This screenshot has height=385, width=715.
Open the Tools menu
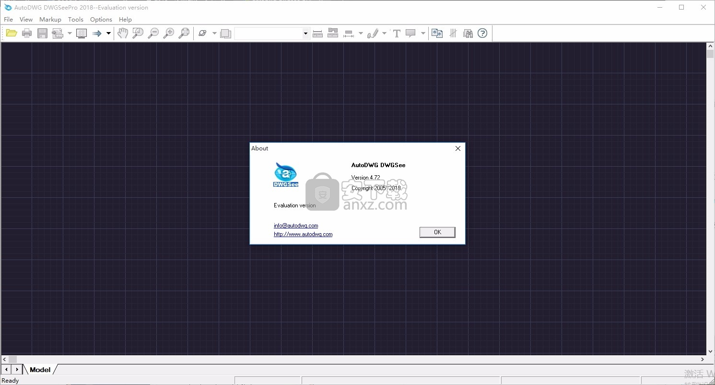[76, 20]
